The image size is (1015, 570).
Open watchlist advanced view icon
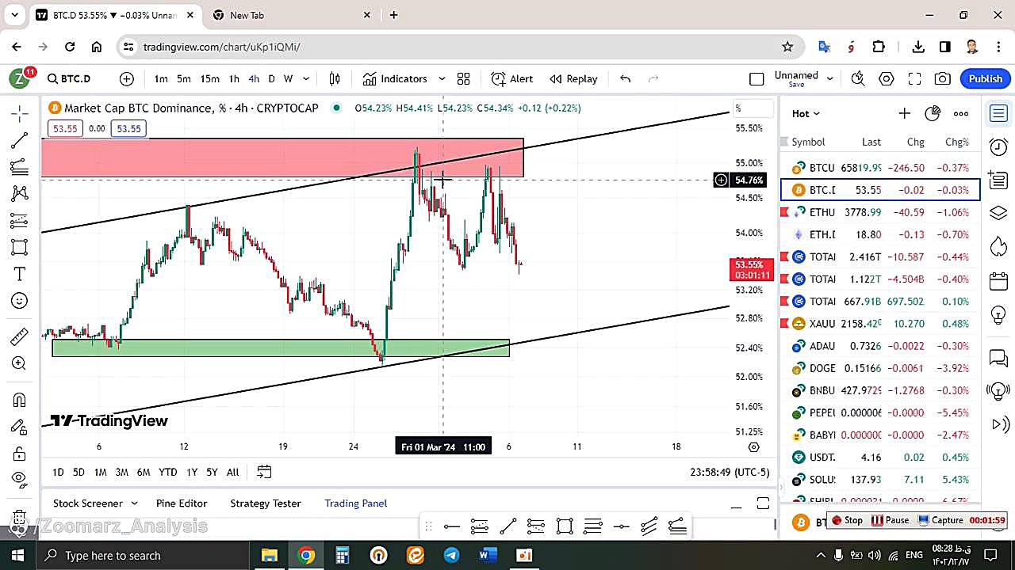(933, 113)
